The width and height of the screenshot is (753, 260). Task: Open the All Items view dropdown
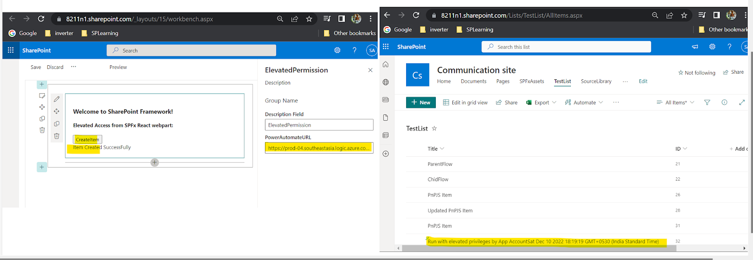pos(675,102)
